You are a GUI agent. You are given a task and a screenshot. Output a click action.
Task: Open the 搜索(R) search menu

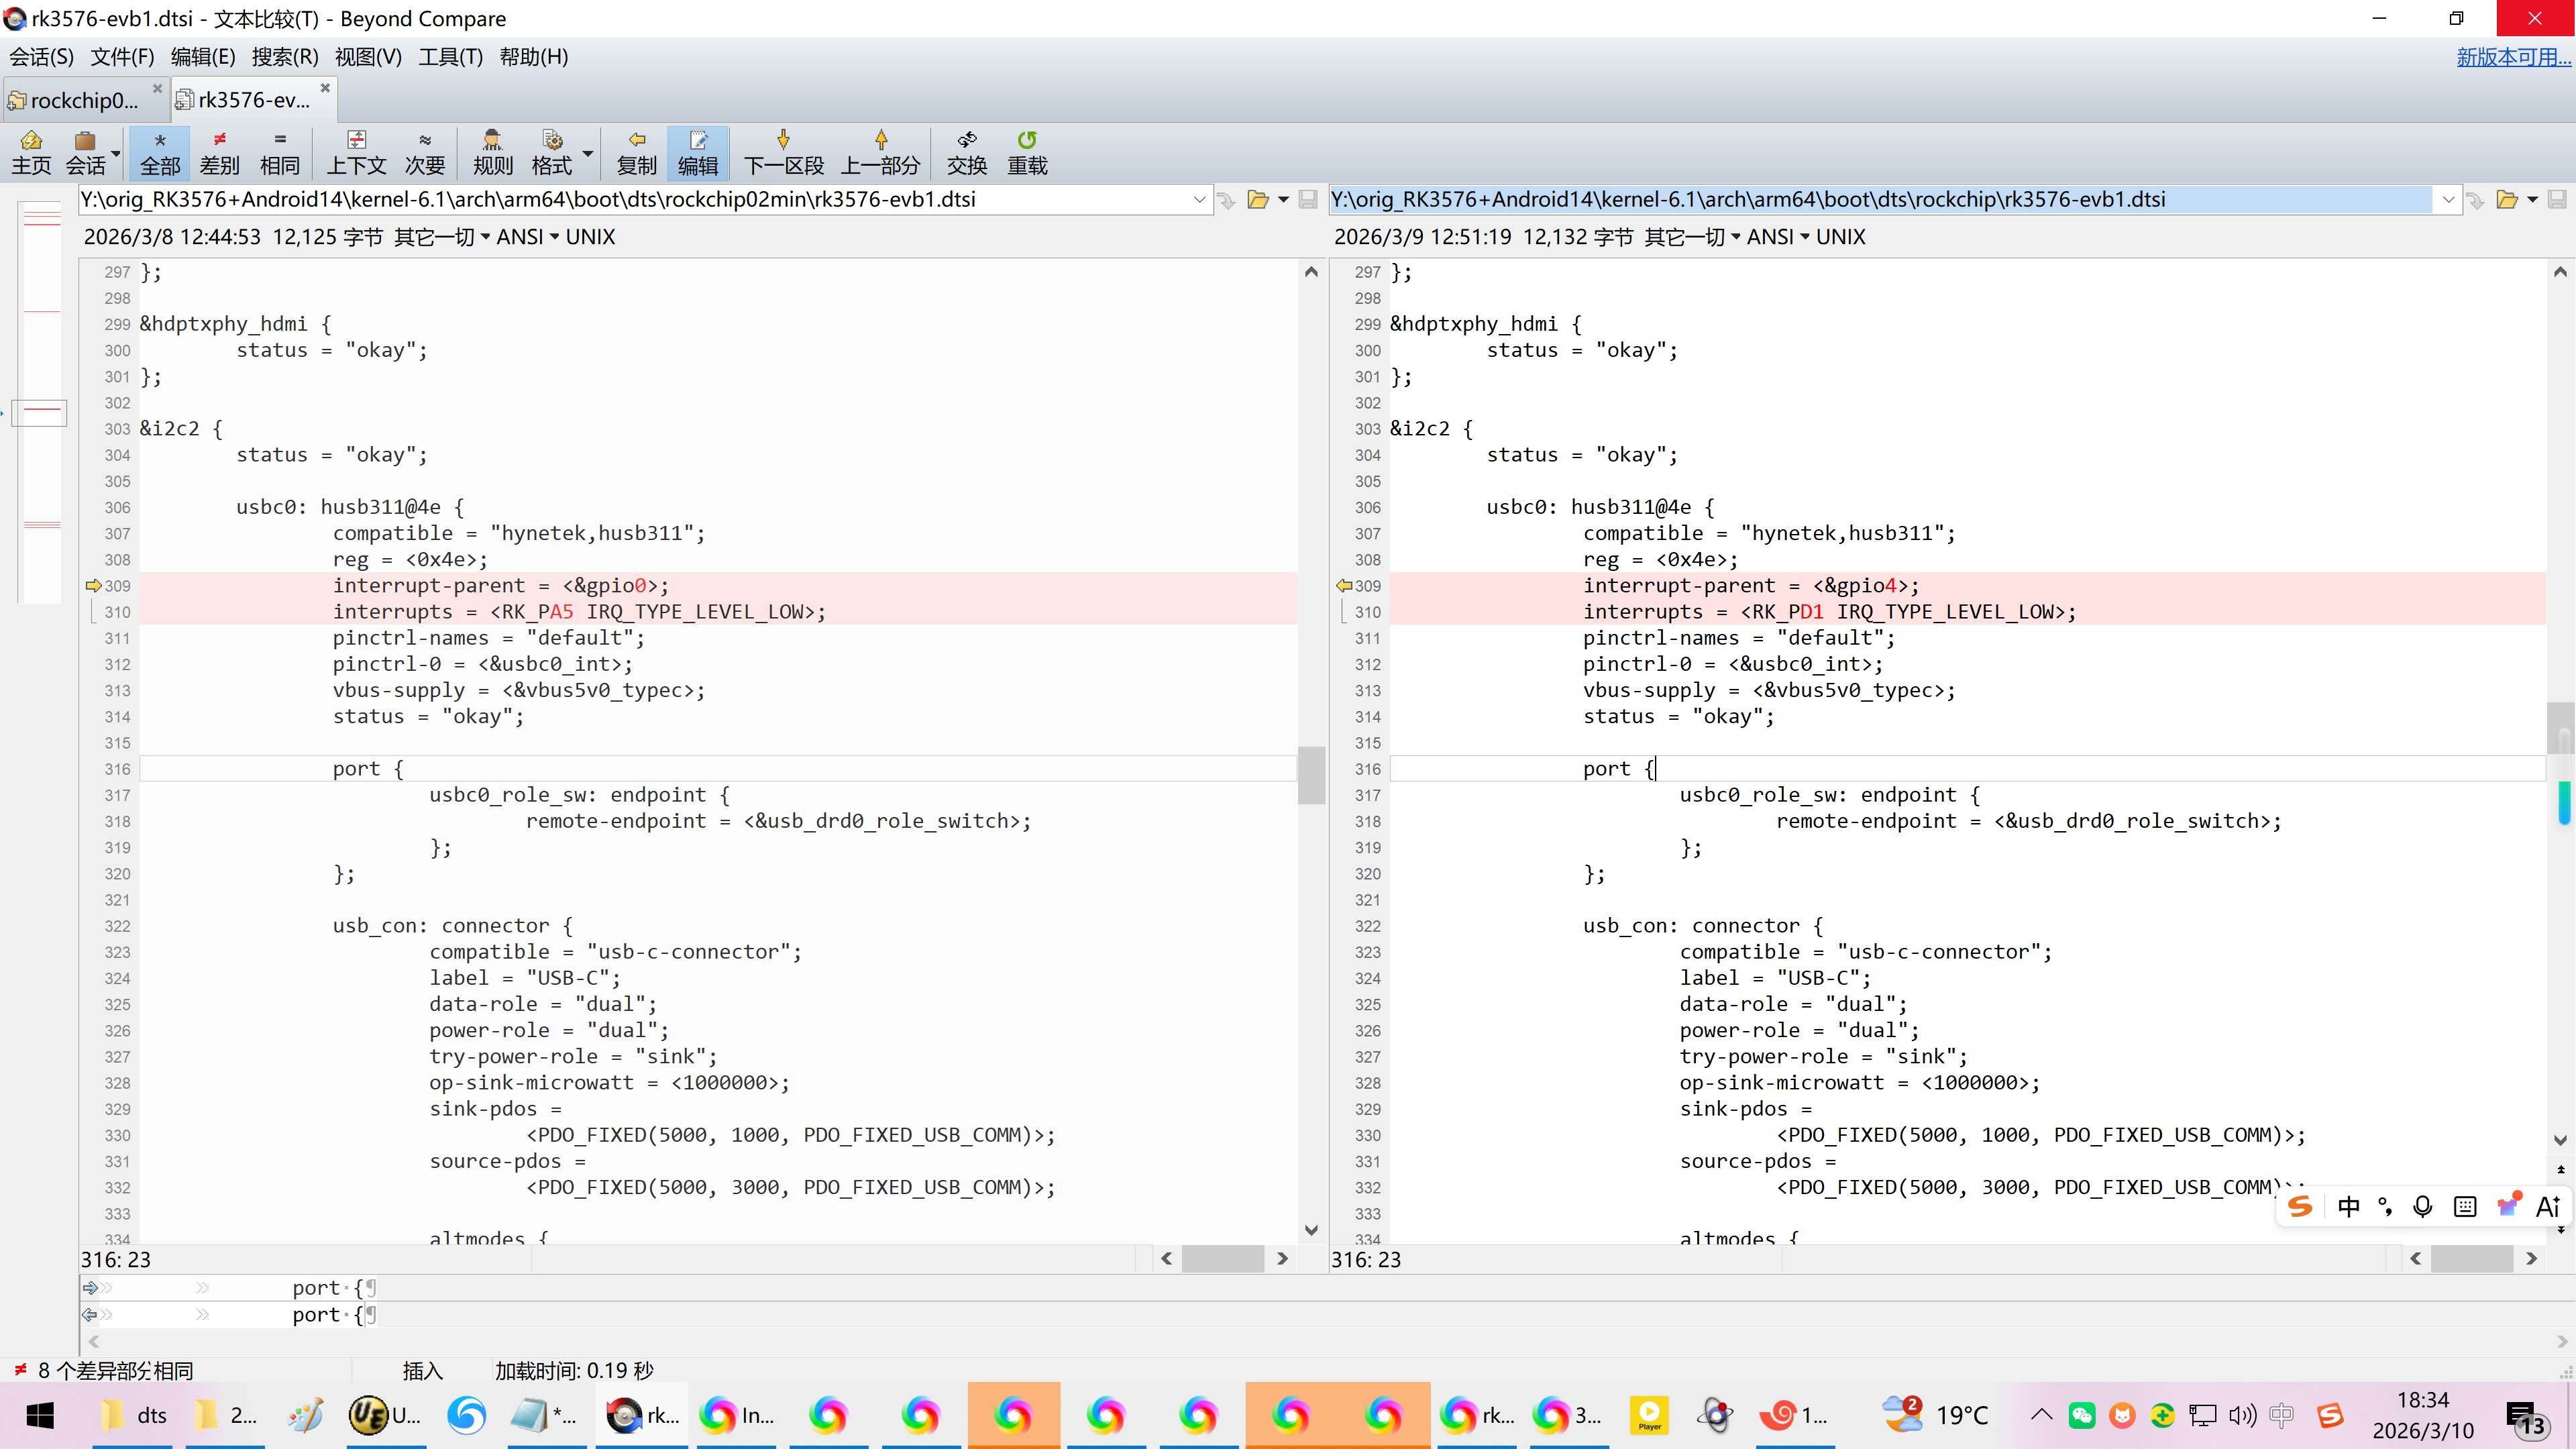pos(285,57)
